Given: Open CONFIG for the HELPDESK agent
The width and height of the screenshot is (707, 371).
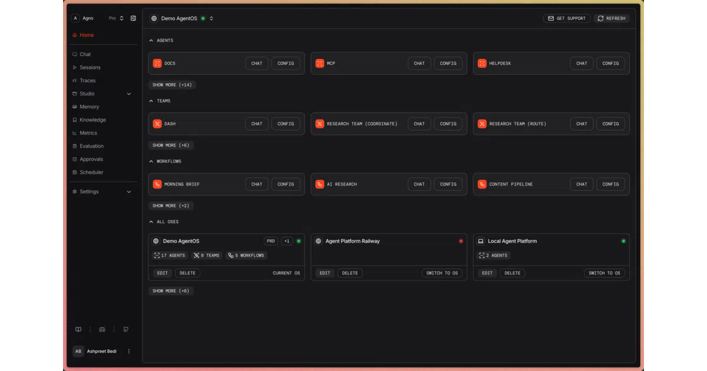Looking at the screenshot, I should pos(610,64).
